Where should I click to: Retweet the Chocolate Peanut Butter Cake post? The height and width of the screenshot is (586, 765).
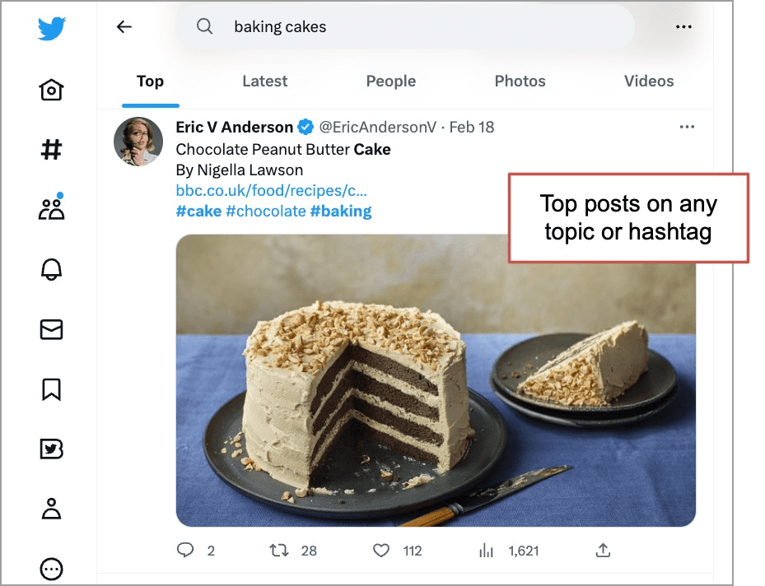point(279,551)
